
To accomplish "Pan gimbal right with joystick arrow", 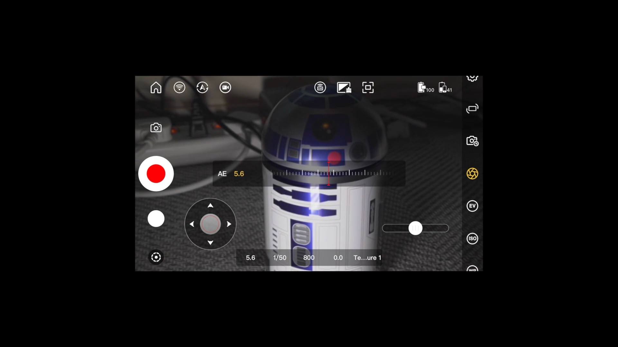I will [x=229, y=224].
